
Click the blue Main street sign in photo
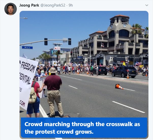27,48
